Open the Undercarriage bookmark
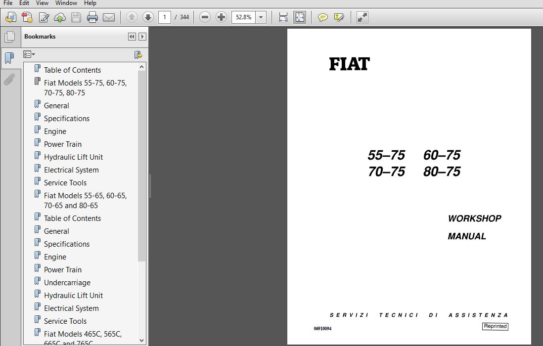543x346 pixels. tap(67, 283)
